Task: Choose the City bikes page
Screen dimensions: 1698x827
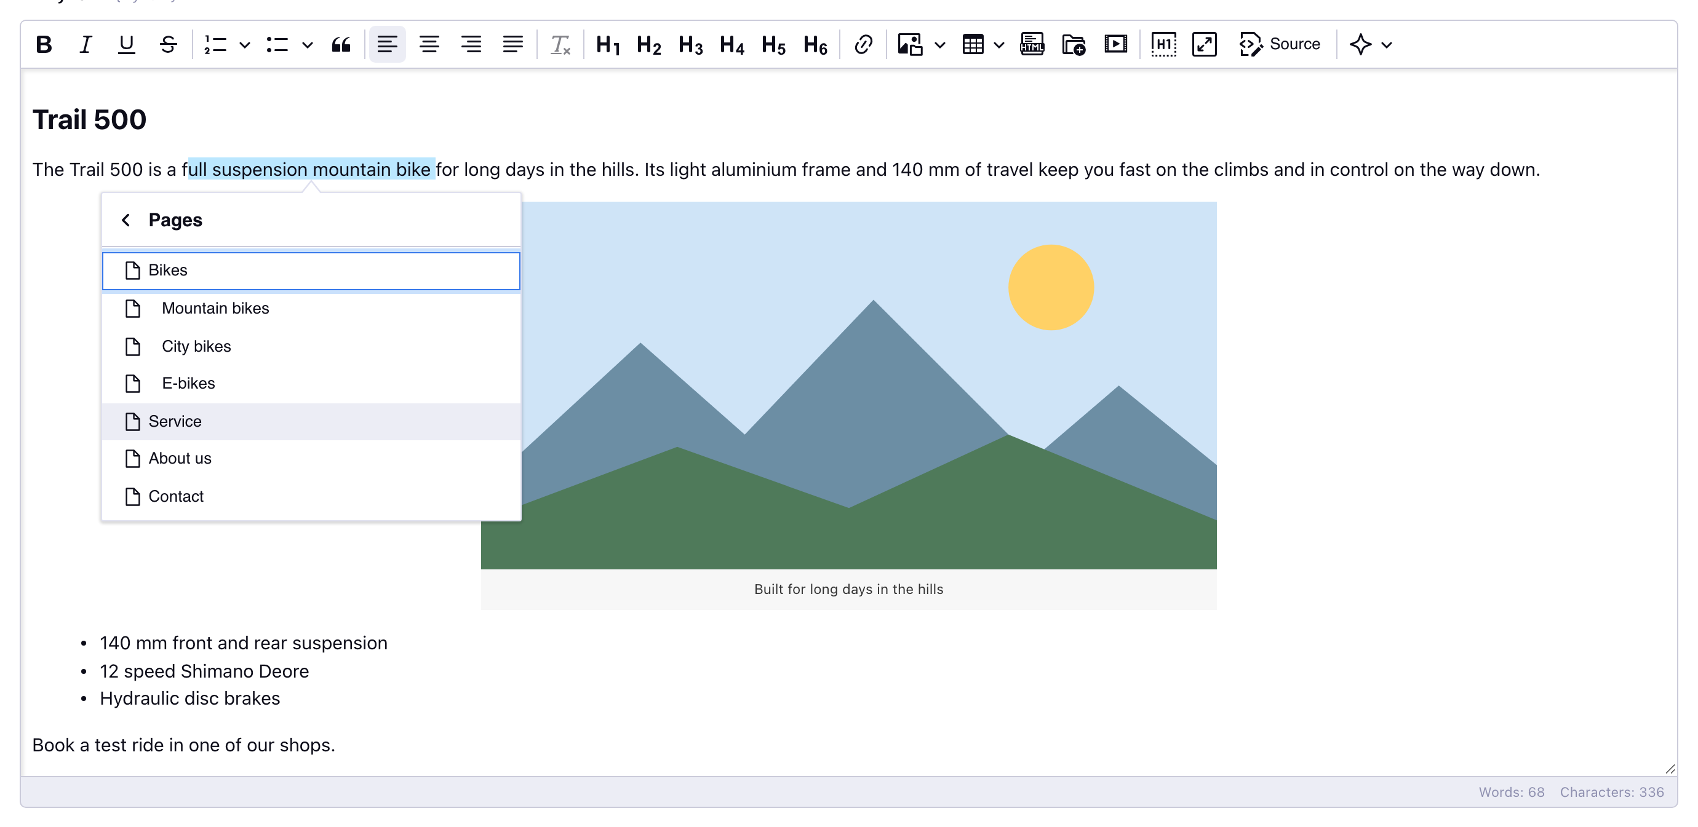Action: point(311,347)
